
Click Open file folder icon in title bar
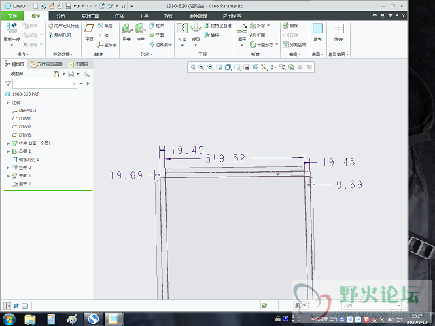click(52, 6)
